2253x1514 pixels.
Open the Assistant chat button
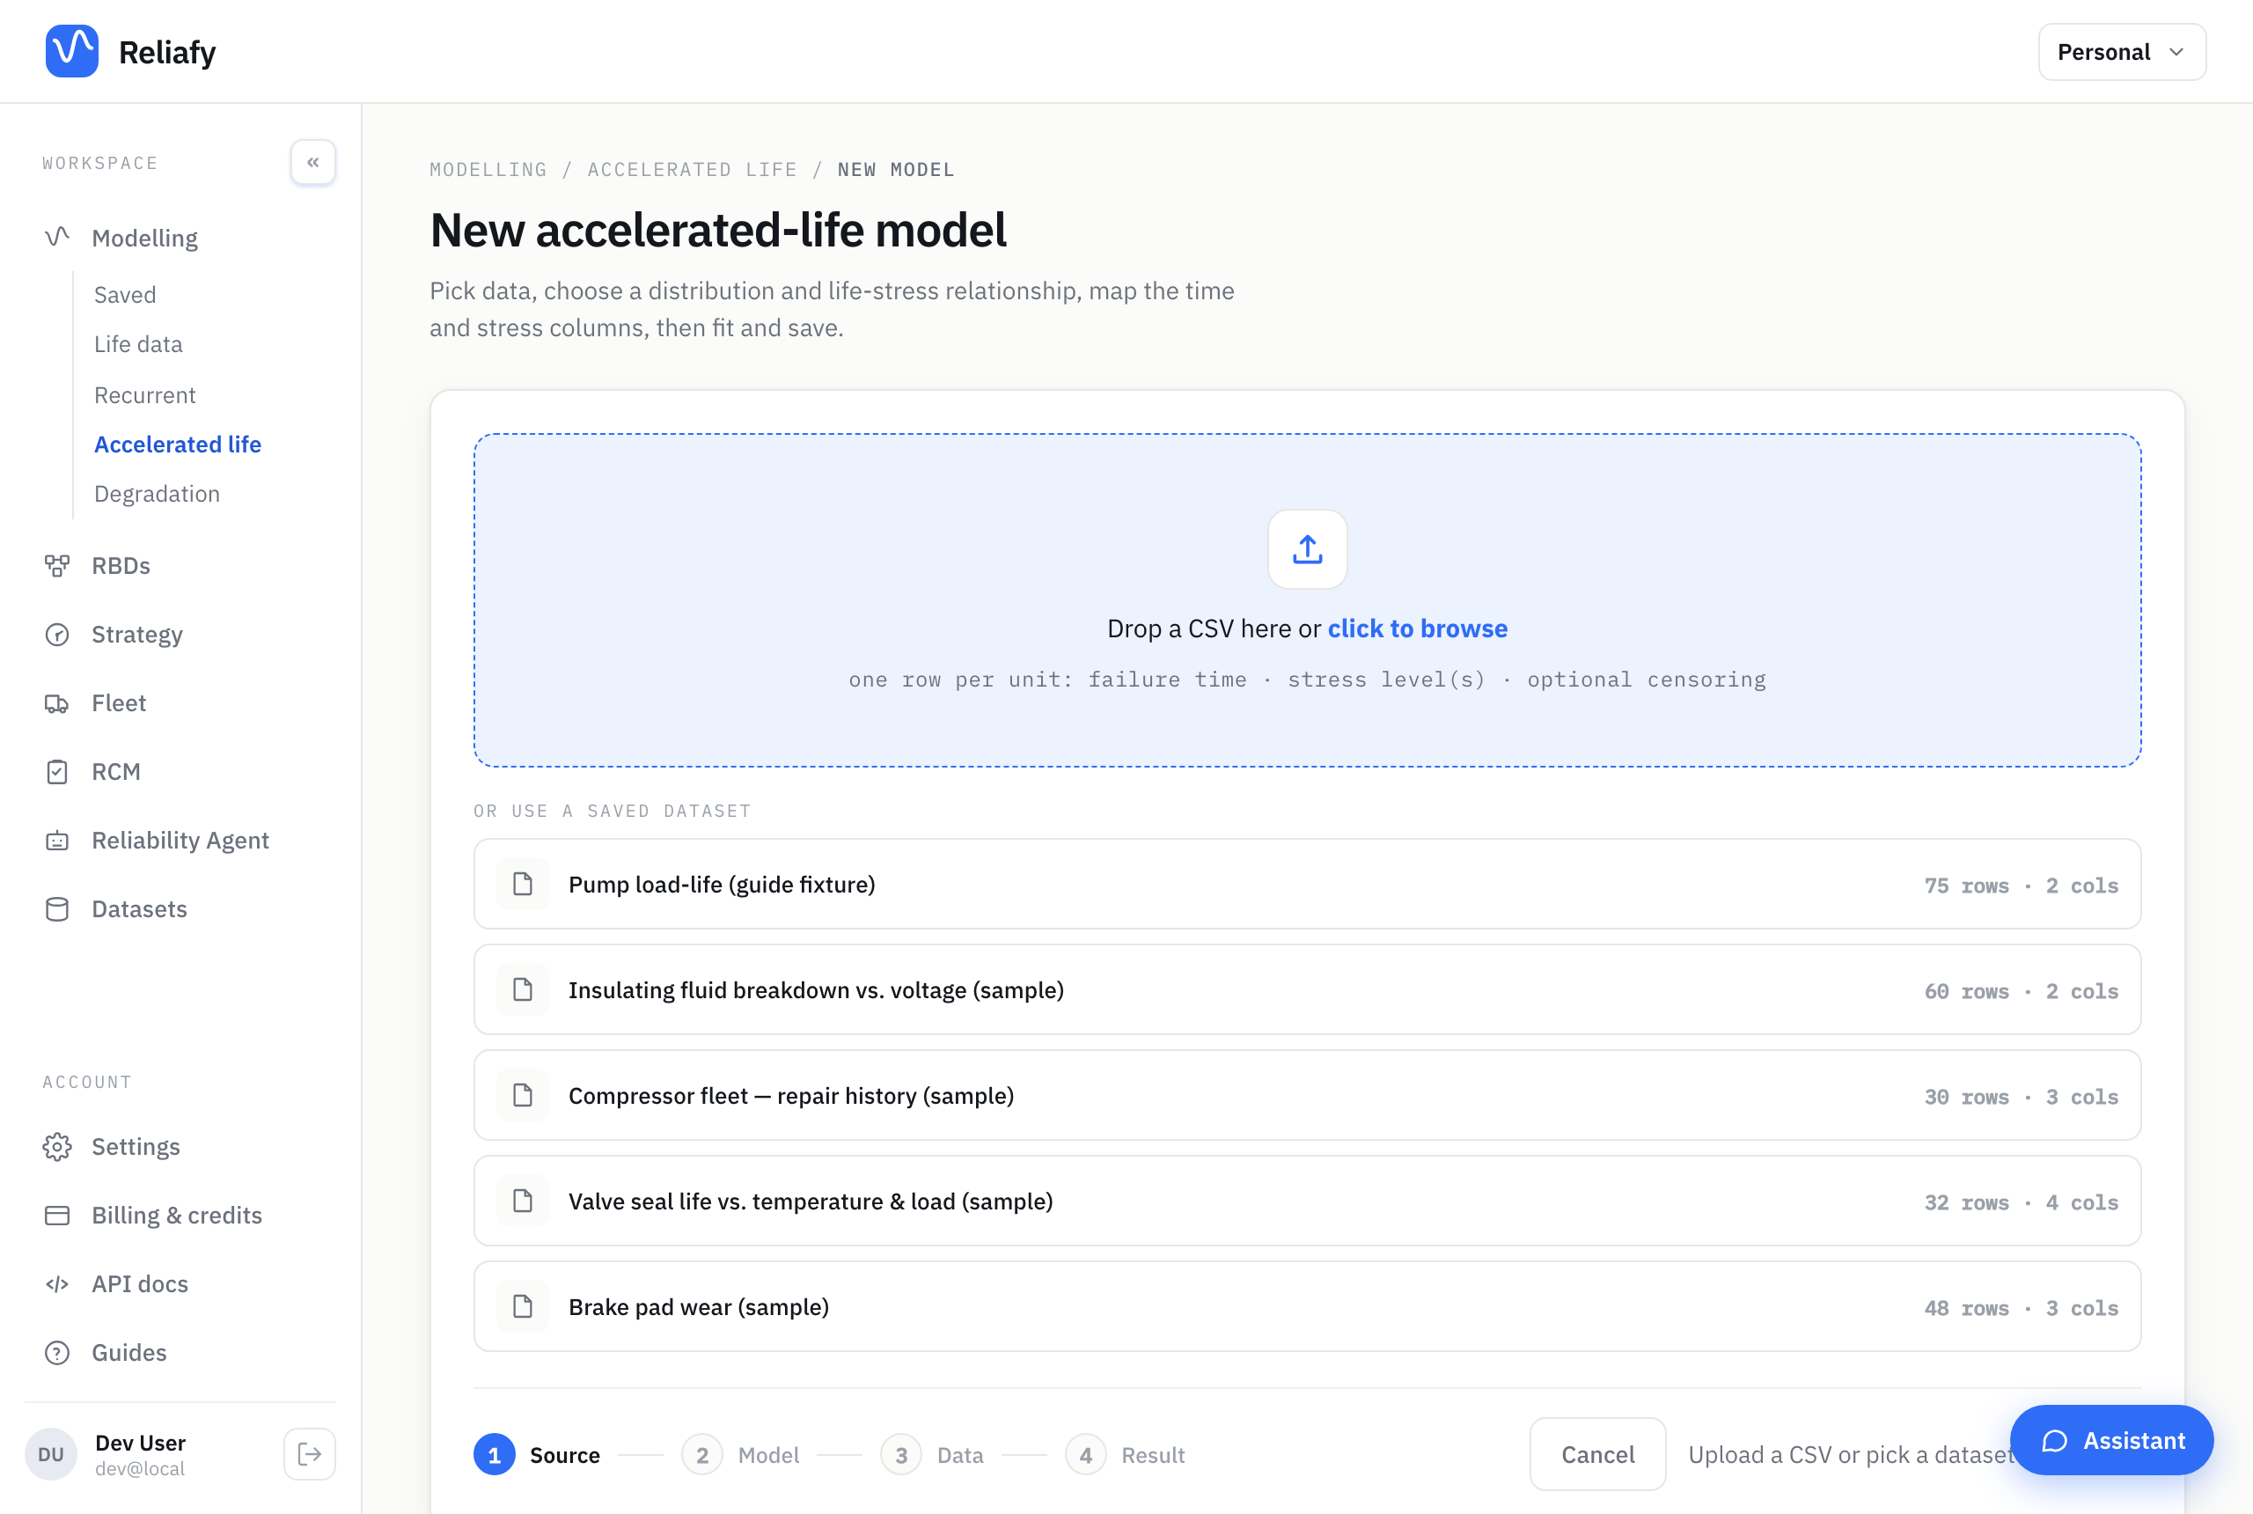[2111, 1440]
